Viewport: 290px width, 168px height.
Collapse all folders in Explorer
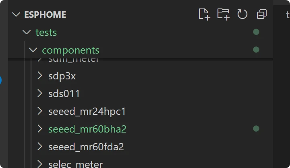coord(261,15)
